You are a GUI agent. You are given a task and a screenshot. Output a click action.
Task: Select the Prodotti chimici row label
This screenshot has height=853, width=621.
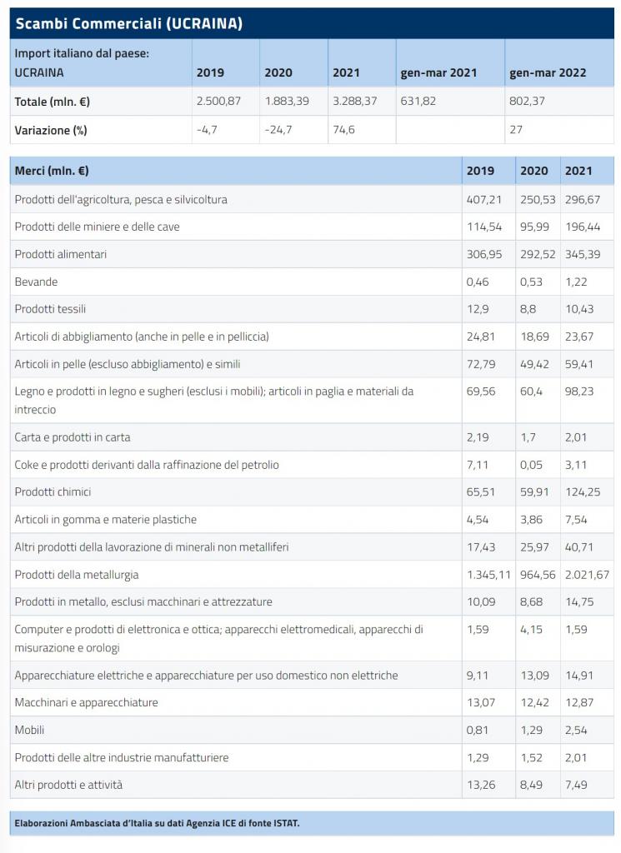point(55,492)
